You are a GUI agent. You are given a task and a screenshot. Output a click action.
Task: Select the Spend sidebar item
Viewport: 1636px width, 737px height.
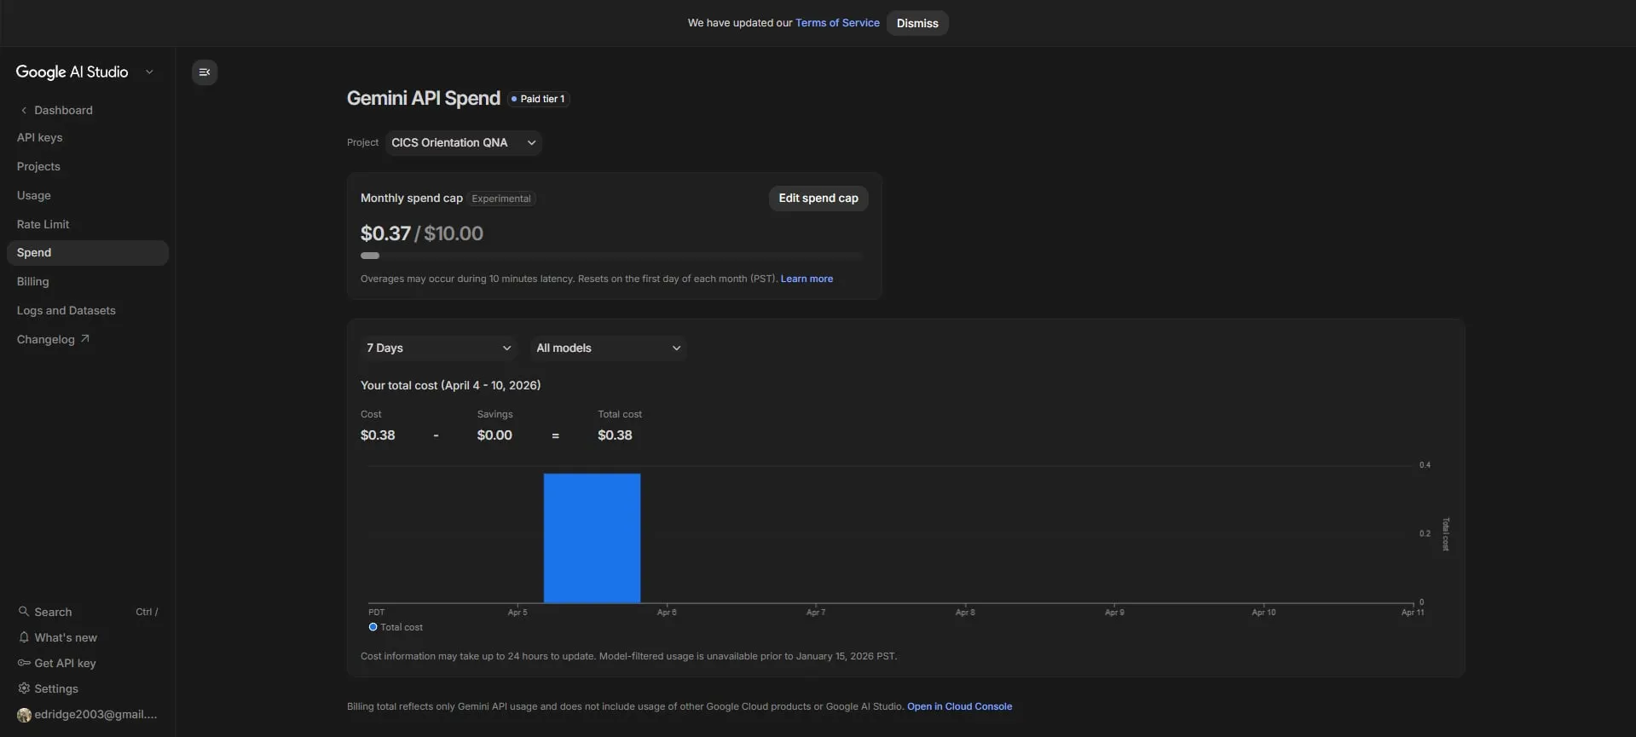click(87, 253)
